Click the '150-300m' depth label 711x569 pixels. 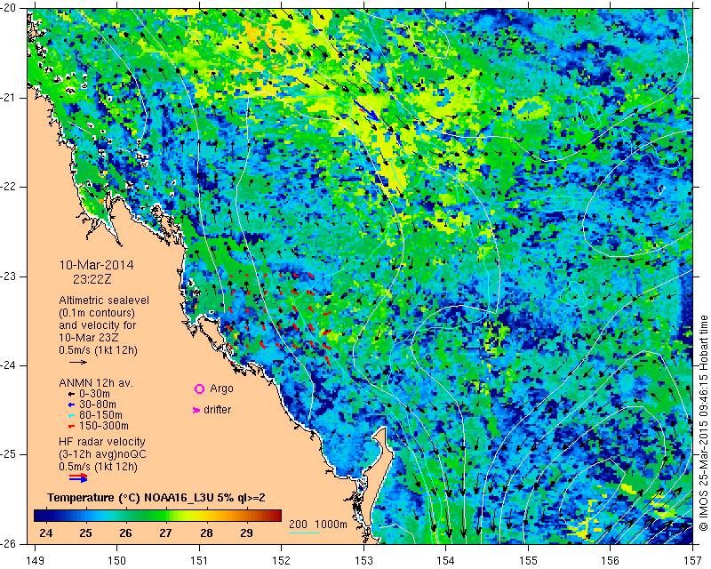point(103,426)
